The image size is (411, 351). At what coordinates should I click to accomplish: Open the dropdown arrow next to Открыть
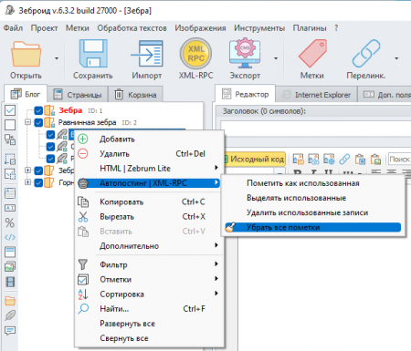(57, 58)
